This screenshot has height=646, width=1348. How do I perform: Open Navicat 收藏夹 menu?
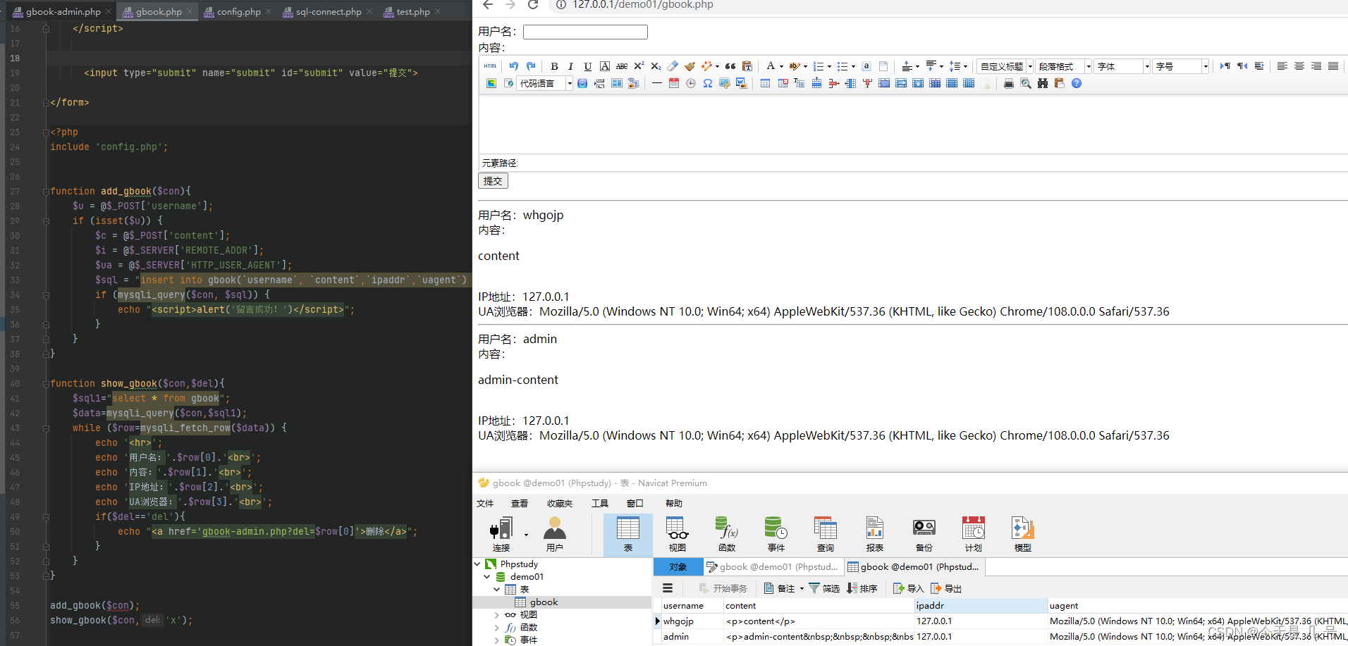(560, 503)
